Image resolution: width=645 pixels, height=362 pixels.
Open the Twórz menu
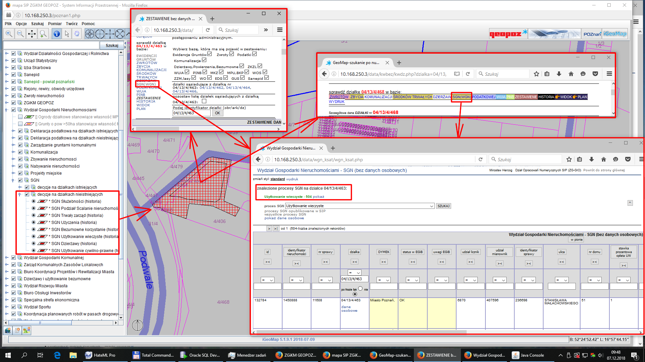coord(72,24)
